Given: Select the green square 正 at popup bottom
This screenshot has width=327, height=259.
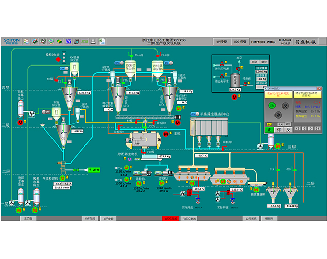Looking at the screenshot, I should [269, 130].
